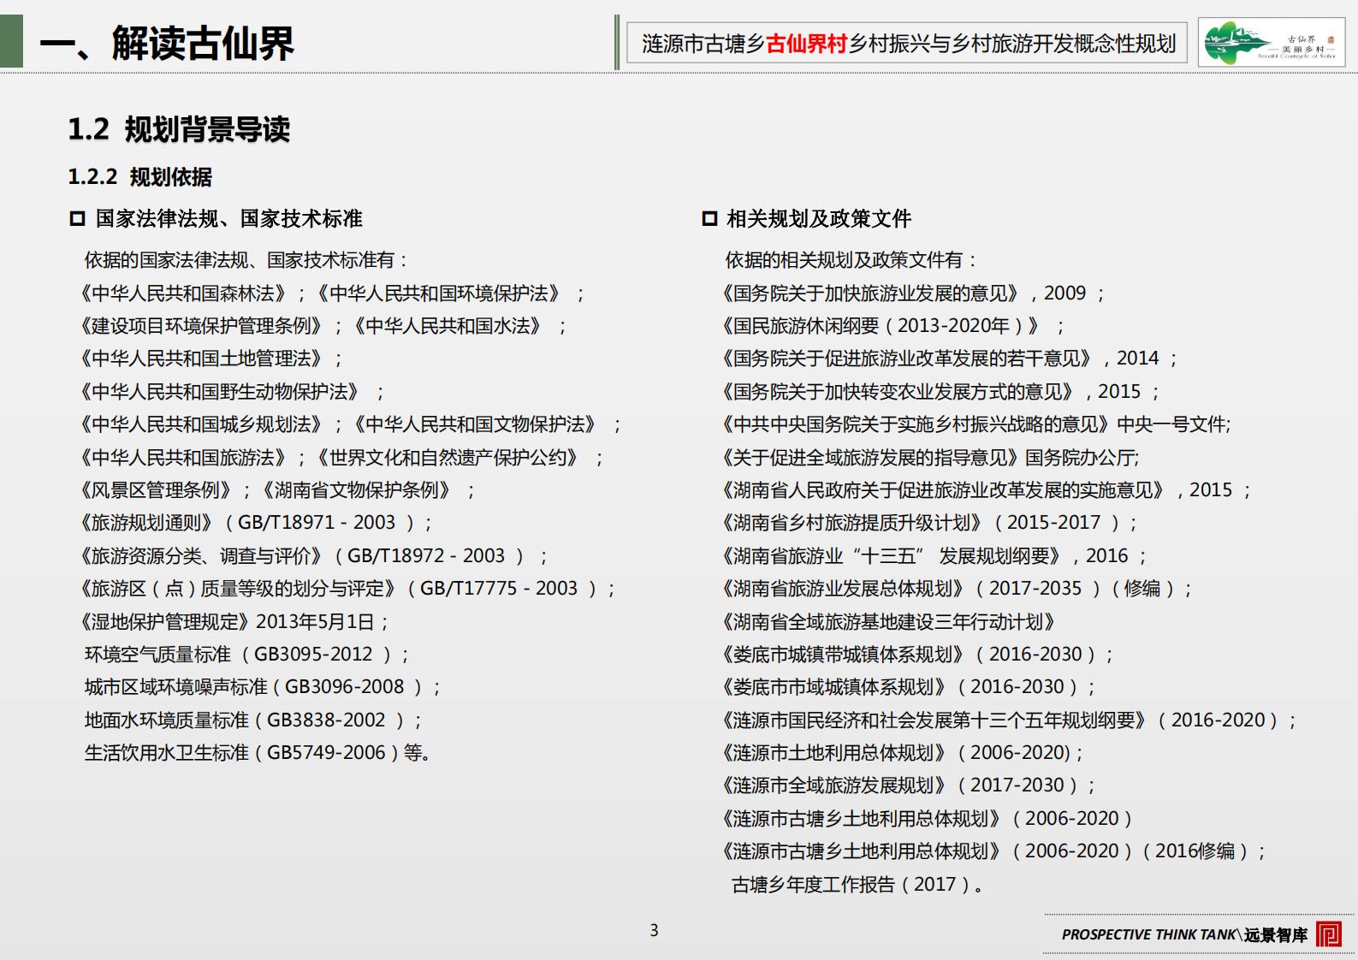This screenshot has height=960, width=1358.
Task: Click 《湿地保护管理规定》2013年5月1日
Action: point(234,622)
